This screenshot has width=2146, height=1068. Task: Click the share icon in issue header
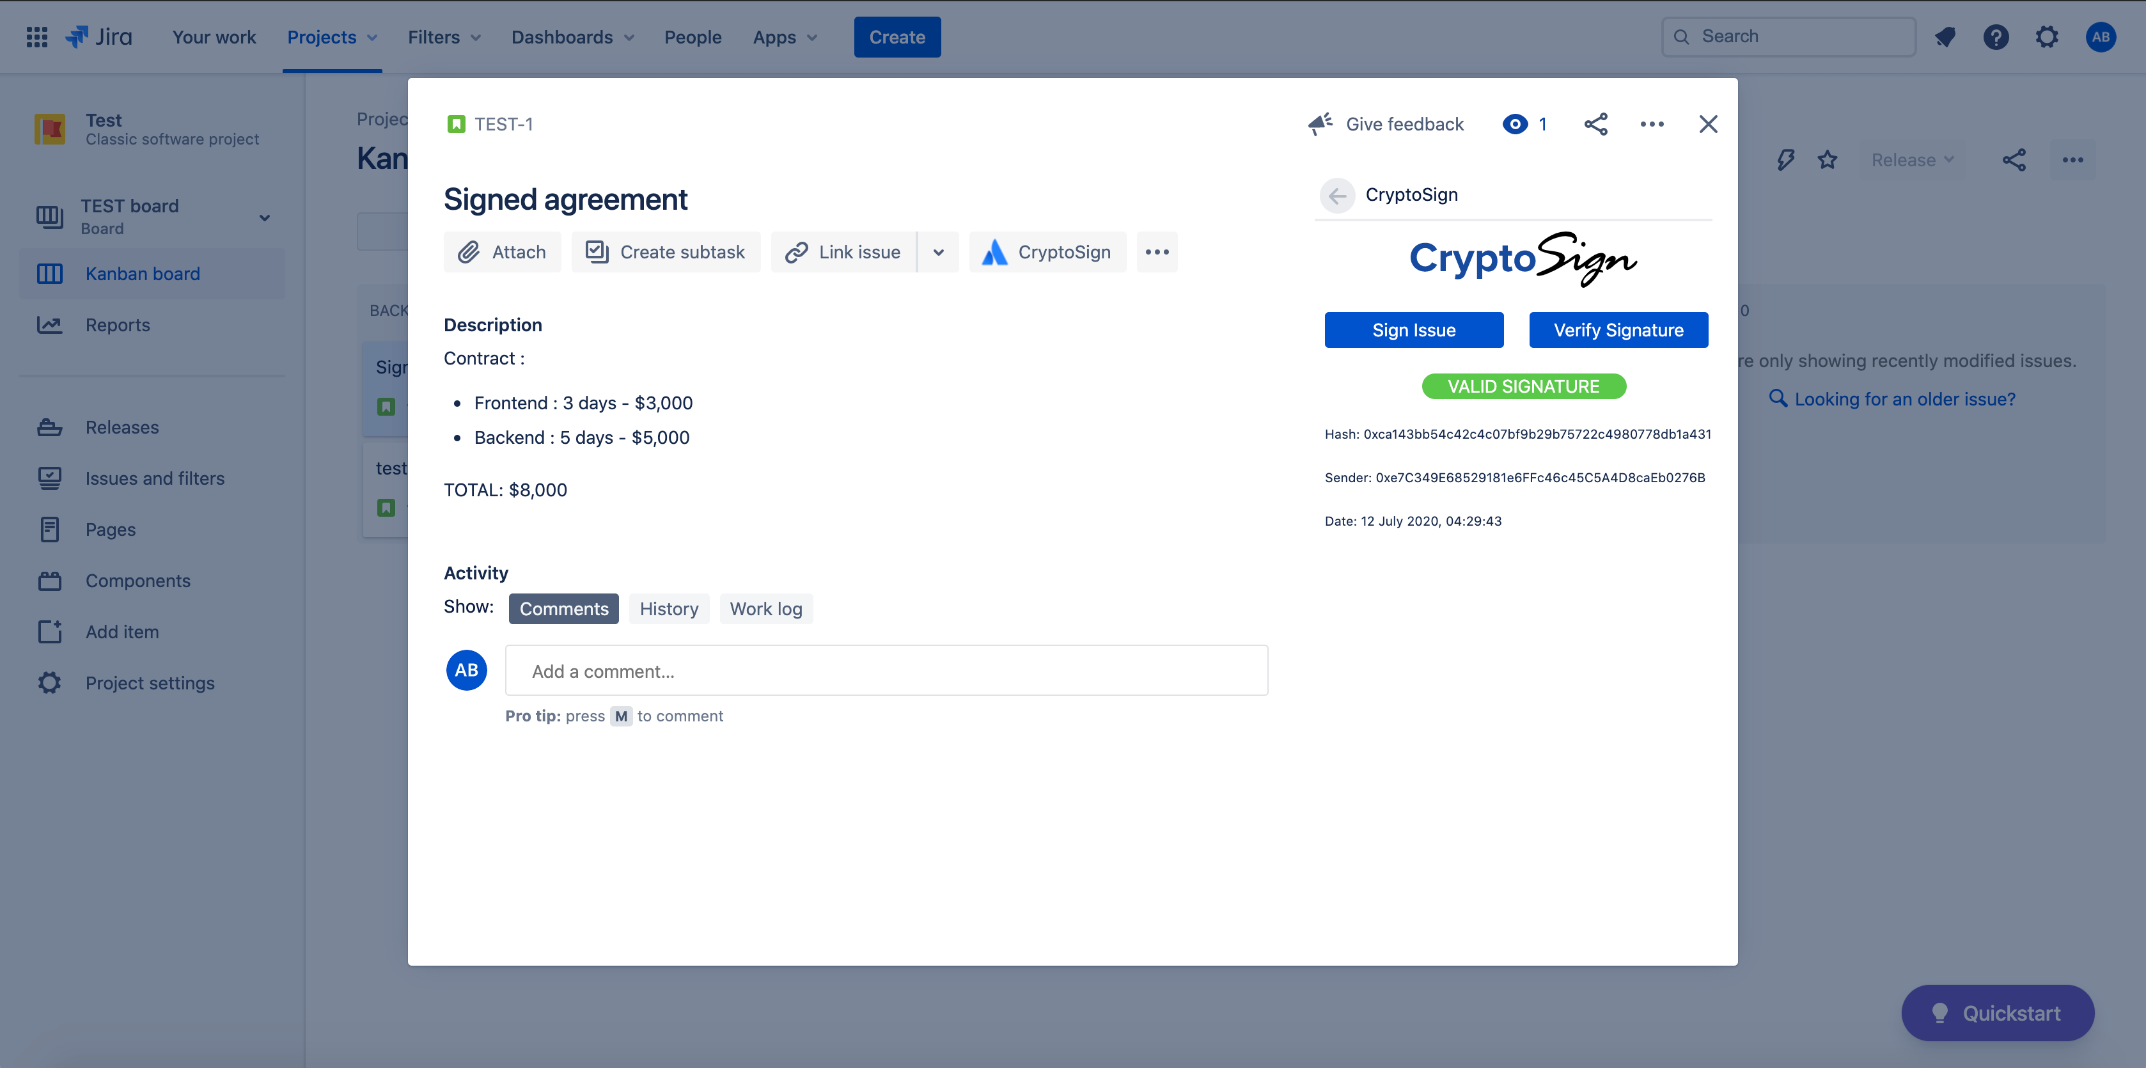(x=1595, y=124)
